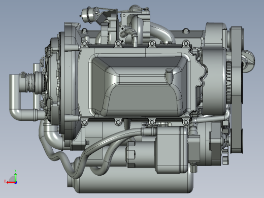Click the green Y axis of the triad
This screenshot has height=198, width=264.
[16, 177]
